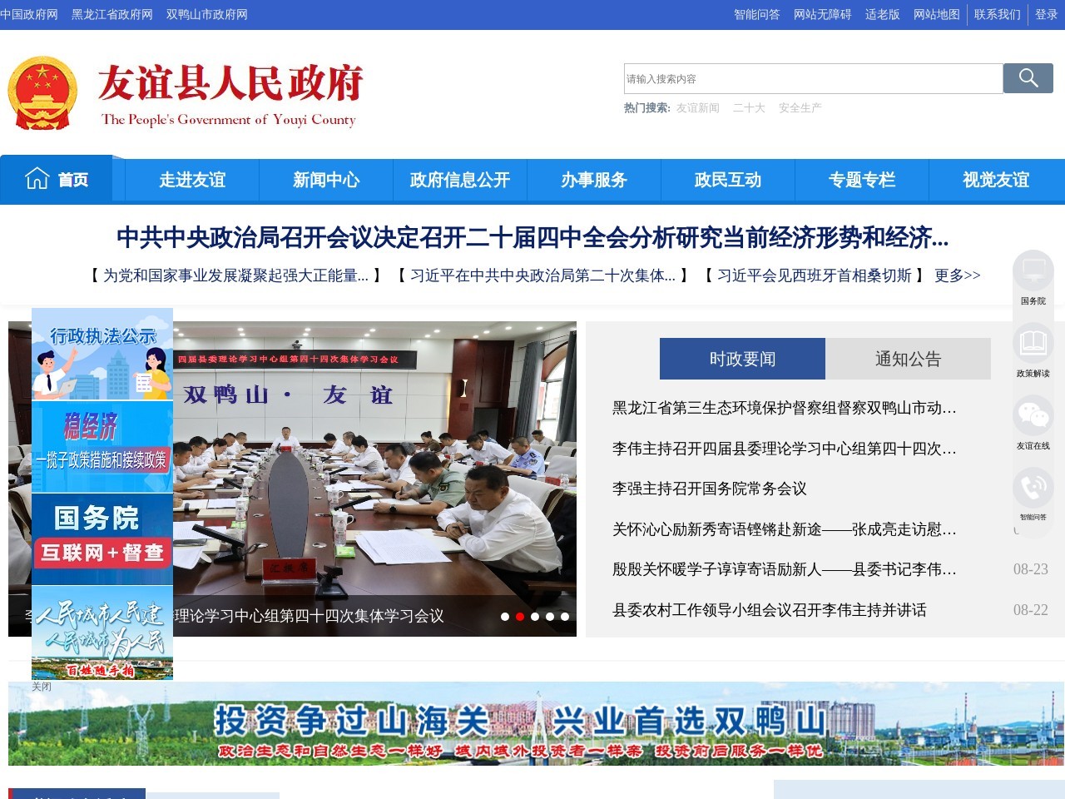
Task: Click 更多>> to see more headlines
Action: pyautogui.click(x=957, y=275)
